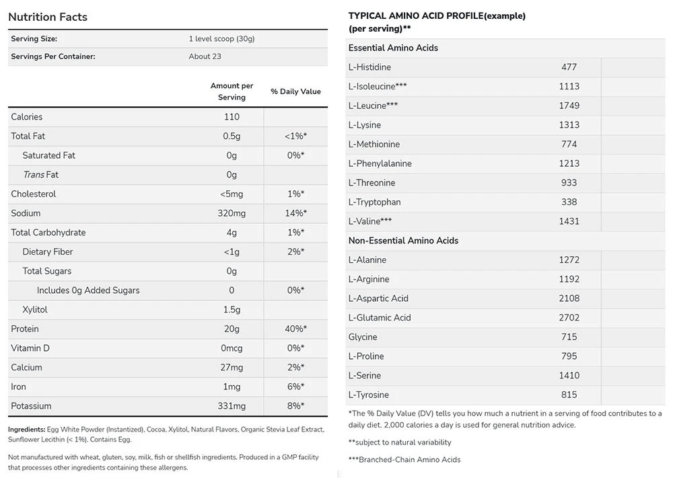Click the Calories amount 110

pyautogui.click(x=232, y=117)
